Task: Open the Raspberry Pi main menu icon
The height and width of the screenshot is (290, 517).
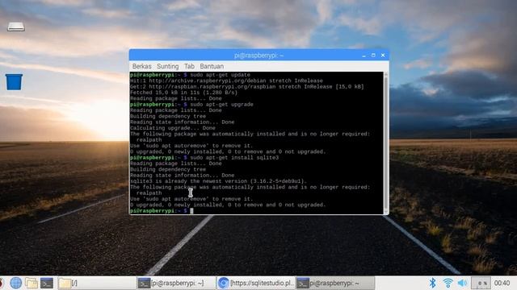Action: [x=2, y=283]
